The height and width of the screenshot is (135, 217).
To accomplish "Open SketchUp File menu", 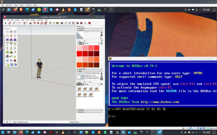I will (5, 20).
